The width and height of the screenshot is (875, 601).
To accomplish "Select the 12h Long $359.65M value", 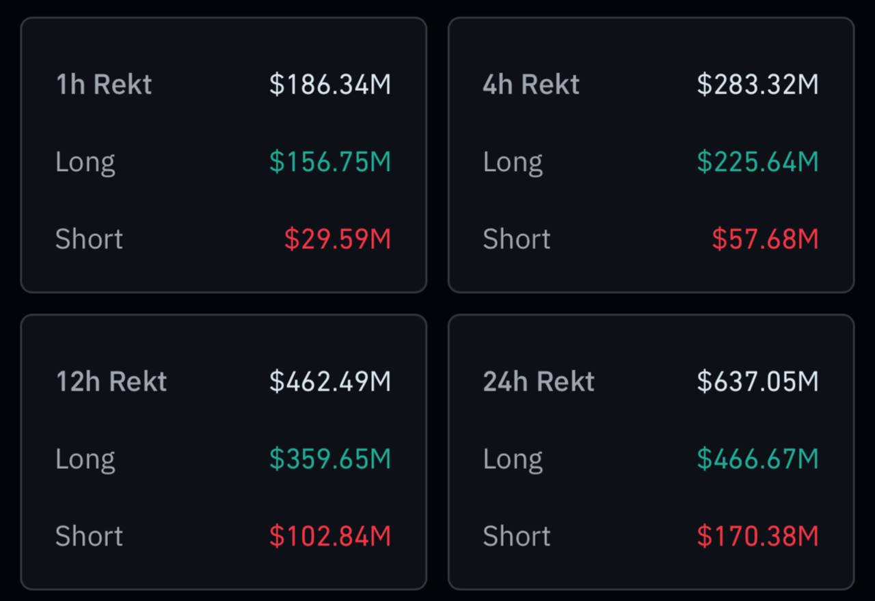I will [x=329, y=459].
